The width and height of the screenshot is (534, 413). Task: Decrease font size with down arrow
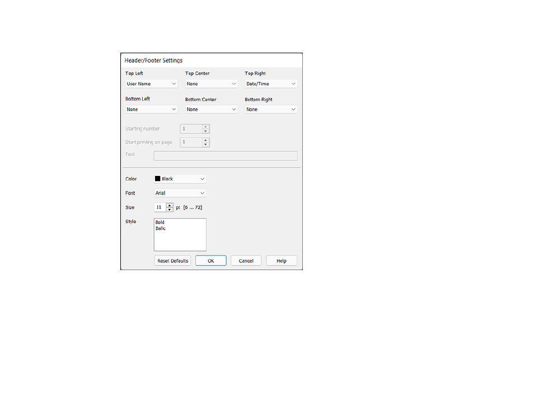pos(169,210)
